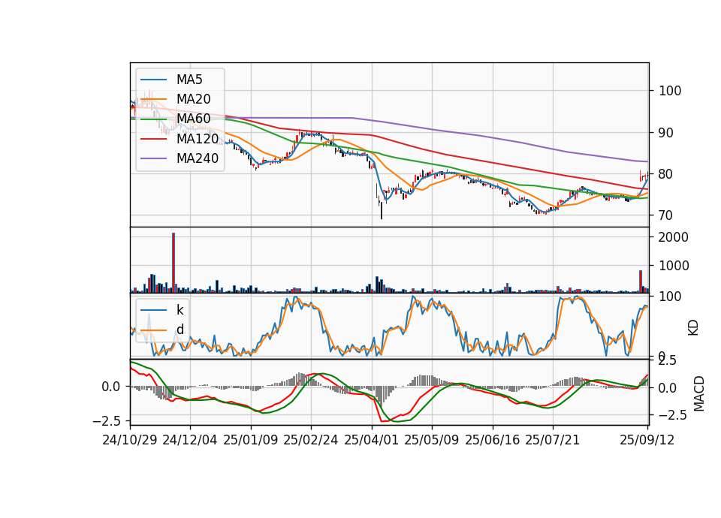Viewport: 721px width, 518px height.
Task: Select the purple line sample beside MA240
Action: tap(153, 158)
